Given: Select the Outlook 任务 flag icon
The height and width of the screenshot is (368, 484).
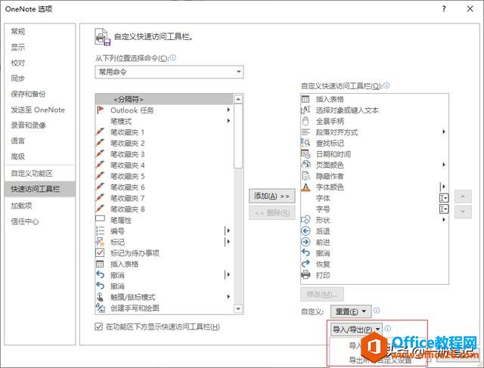Looking at the screenshot, I should (x=101, y=110).
